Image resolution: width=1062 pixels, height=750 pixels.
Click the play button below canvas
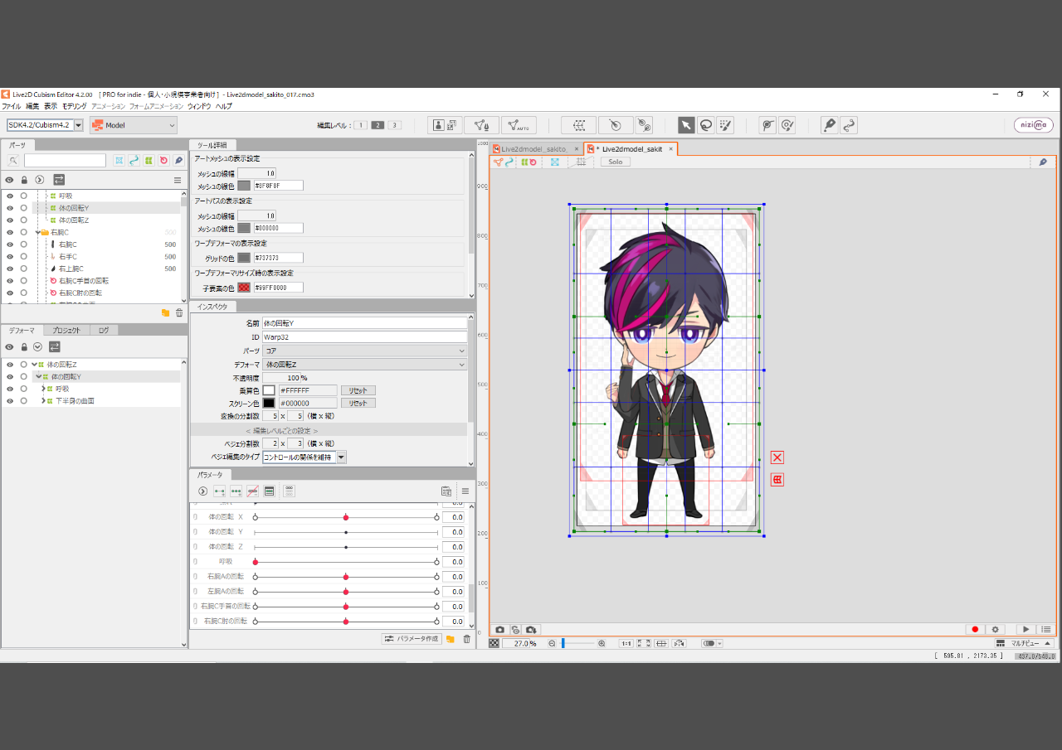pyautogui.click(x=1026, y=630)
